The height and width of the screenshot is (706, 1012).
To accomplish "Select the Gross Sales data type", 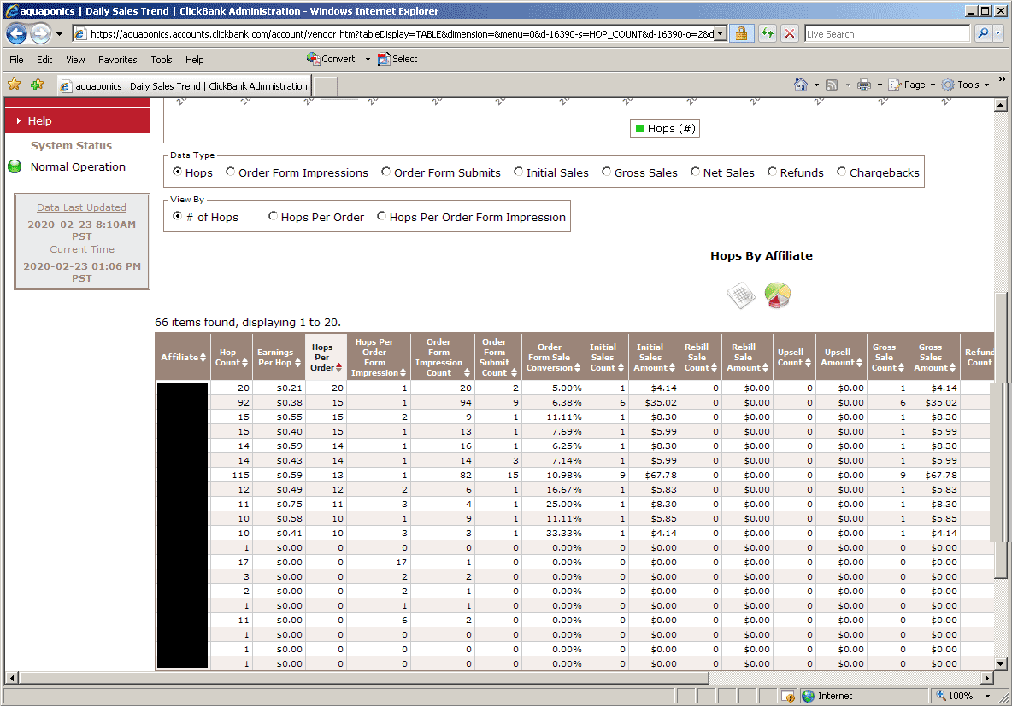I will (607, 172).
